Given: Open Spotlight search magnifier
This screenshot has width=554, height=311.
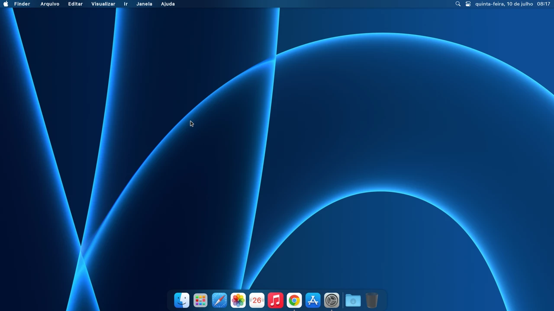Looking at the screenshot, I should [458, 4].
